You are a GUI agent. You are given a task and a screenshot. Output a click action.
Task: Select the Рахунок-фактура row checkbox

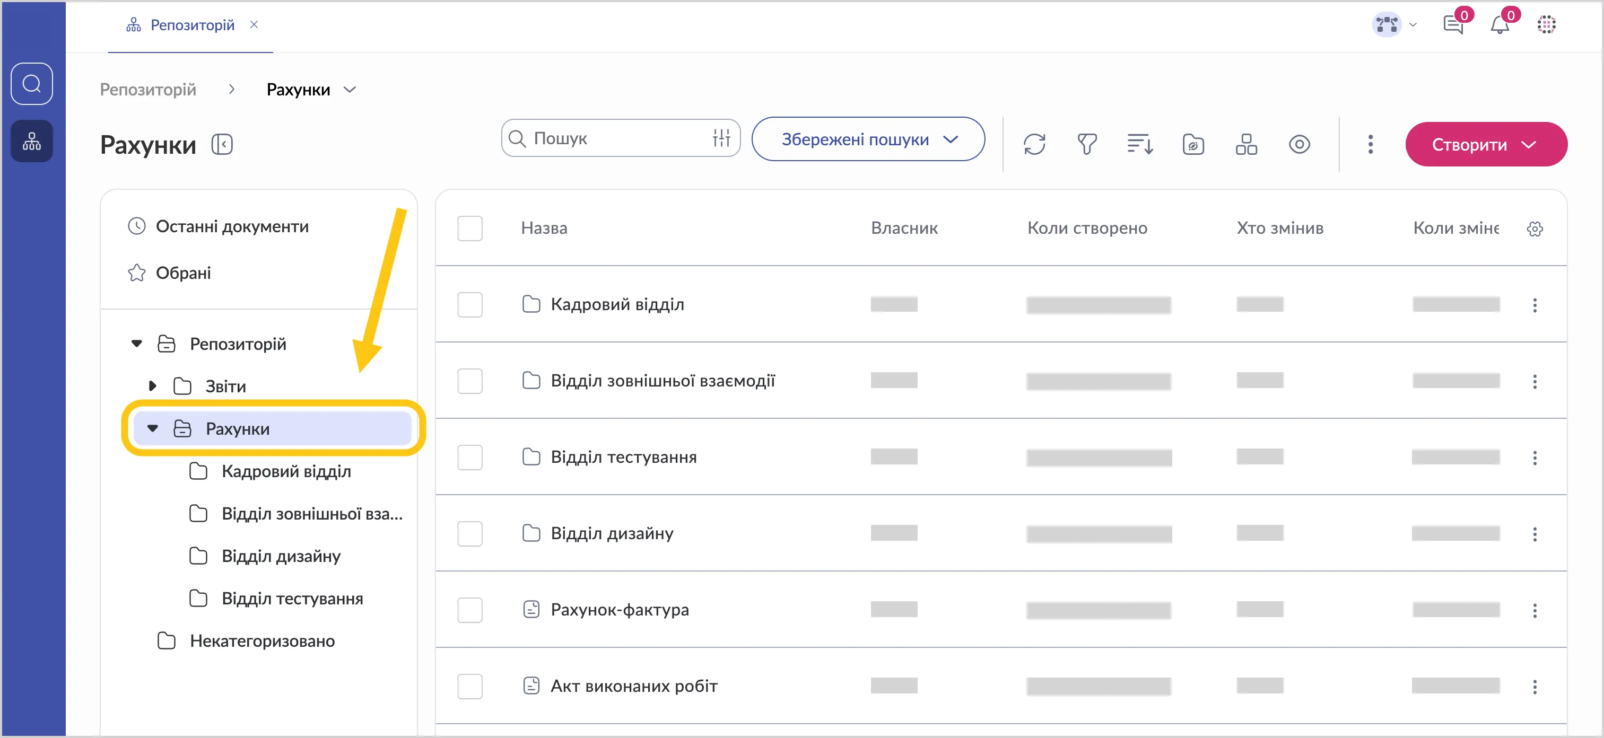[469, 610]
